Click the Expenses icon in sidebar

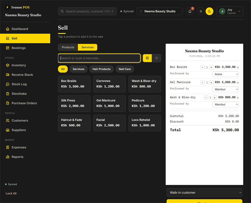click(8, 147)
